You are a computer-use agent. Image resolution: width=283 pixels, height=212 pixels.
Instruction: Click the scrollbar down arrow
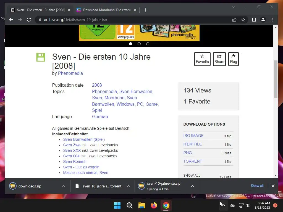[x=276, y=175]
